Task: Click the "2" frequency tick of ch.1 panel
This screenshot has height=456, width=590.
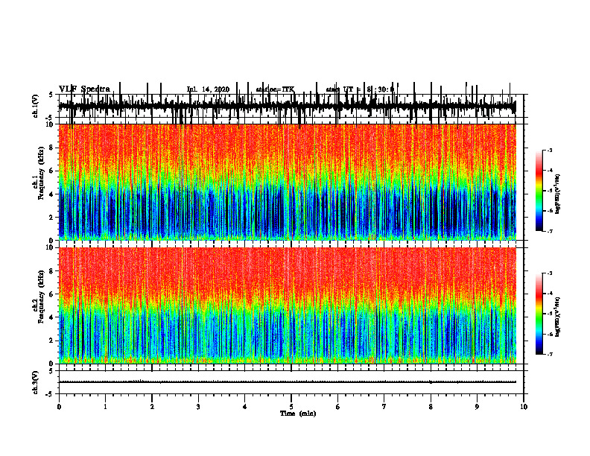Action: (x=52, y=217)
